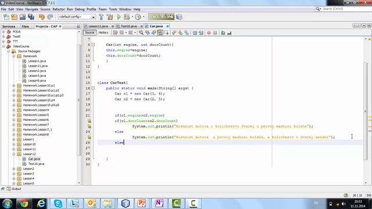This screenshot has width=372, height=209.
Task: Click the Redo arrow icon
Action: pyautogui.click(x=50, y=17)
